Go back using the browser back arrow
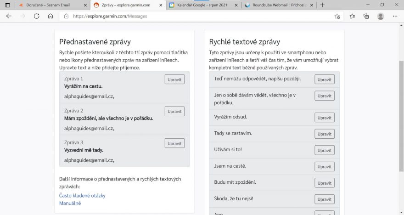Screen dimensions: 404x215 click(9, 16)
